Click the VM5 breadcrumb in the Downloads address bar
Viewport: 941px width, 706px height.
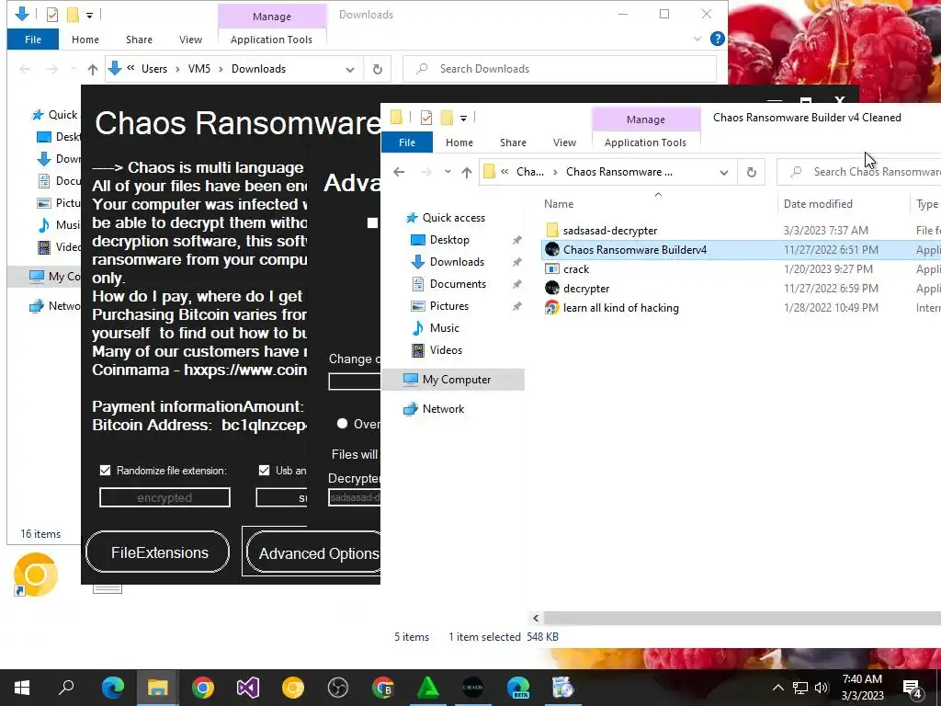(x=199, y=69)
